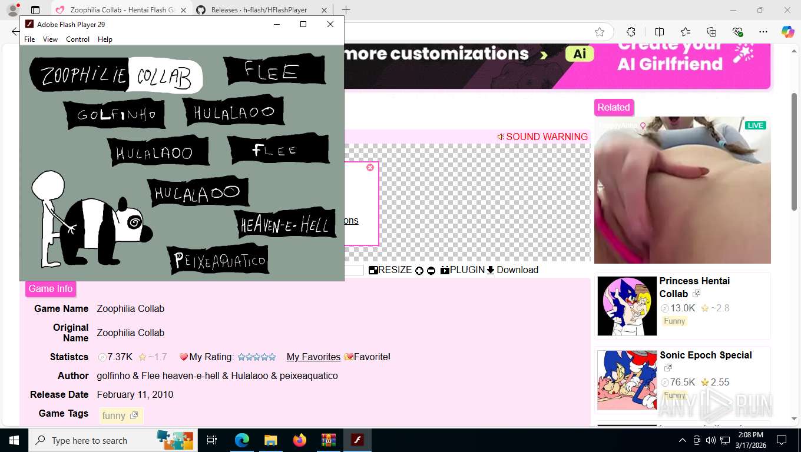Open the browser Favorites list icon
This screenshot has width=801, height=452.
[x=686, y=32]
